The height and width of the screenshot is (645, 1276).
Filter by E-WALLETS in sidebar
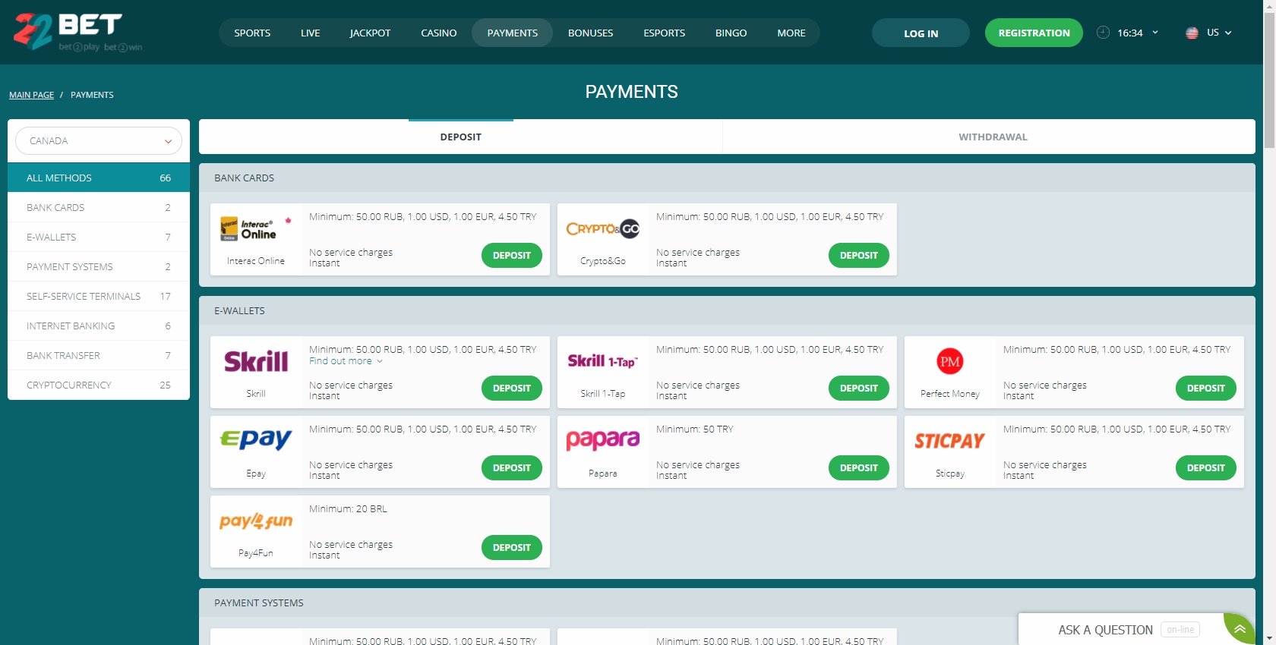pyautogui.click(x=99, y=237)
